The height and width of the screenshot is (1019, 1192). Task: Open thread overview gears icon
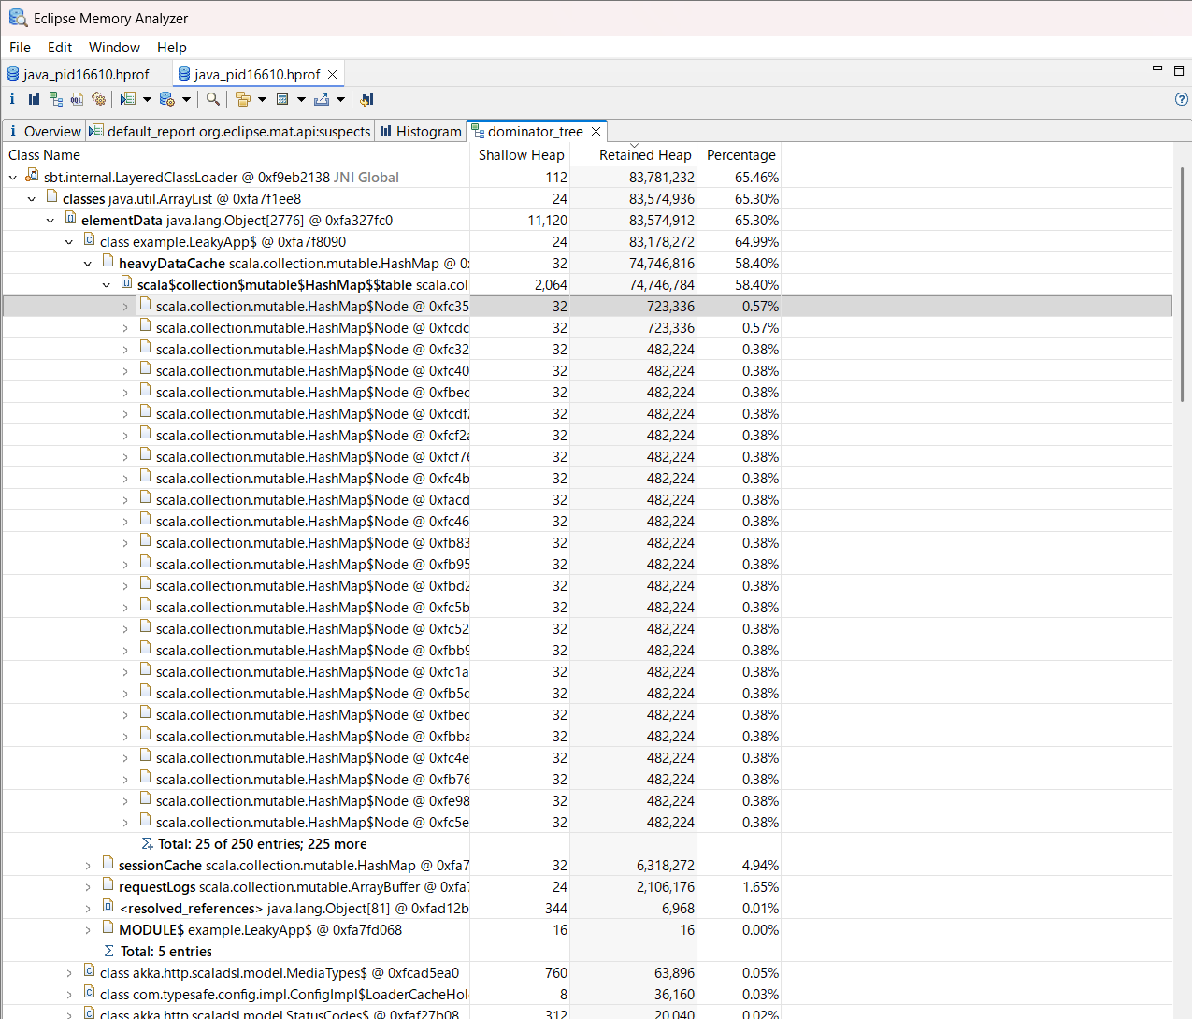tap(99, 99)
